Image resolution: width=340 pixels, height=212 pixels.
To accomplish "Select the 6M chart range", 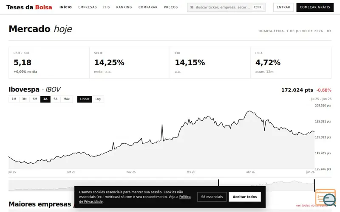I will 35,99.
